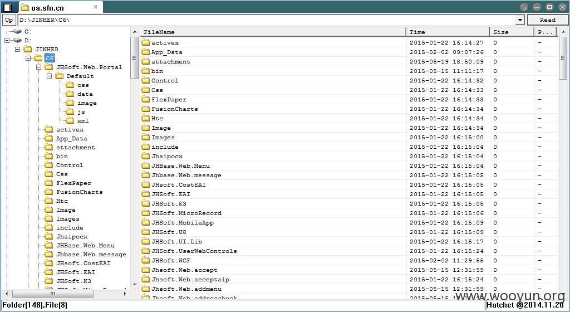Click the path field D:\JINHER\C6\
Screen dimensions: 570x312
tap(267, 20)
